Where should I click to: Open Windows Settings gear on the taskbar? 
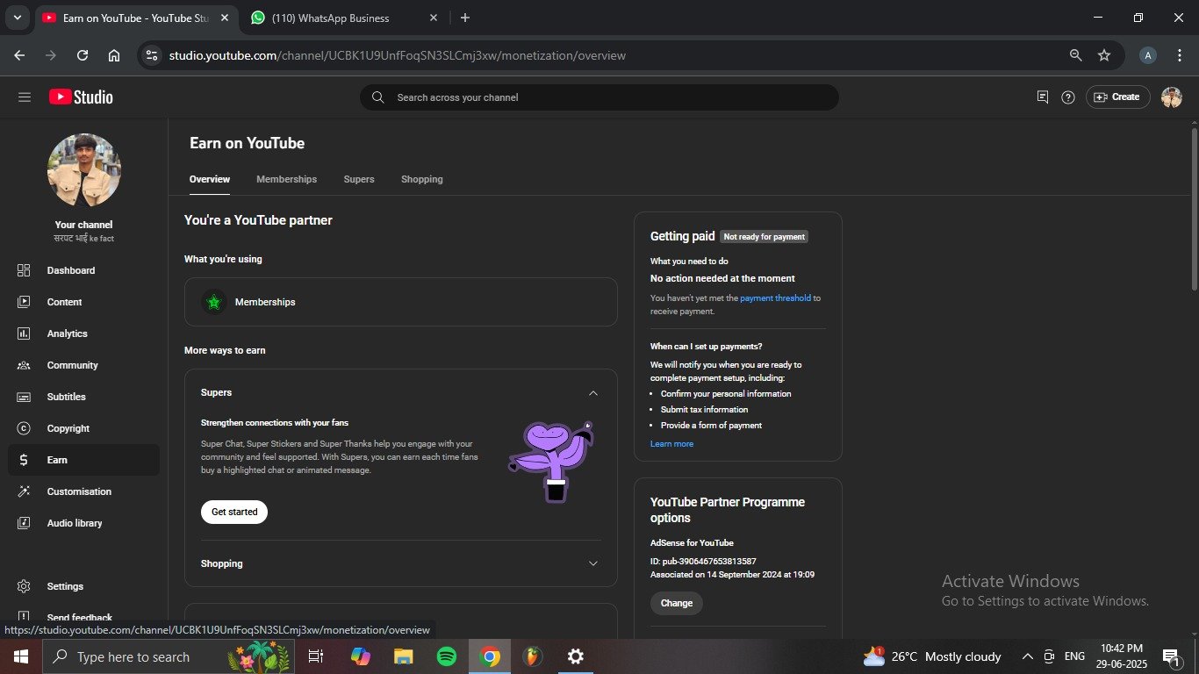576,656
